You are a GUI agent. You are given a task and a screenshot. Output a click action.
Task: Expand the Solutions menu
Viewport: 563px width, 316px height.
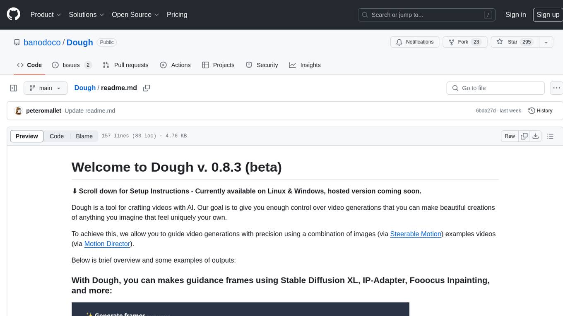86,14
